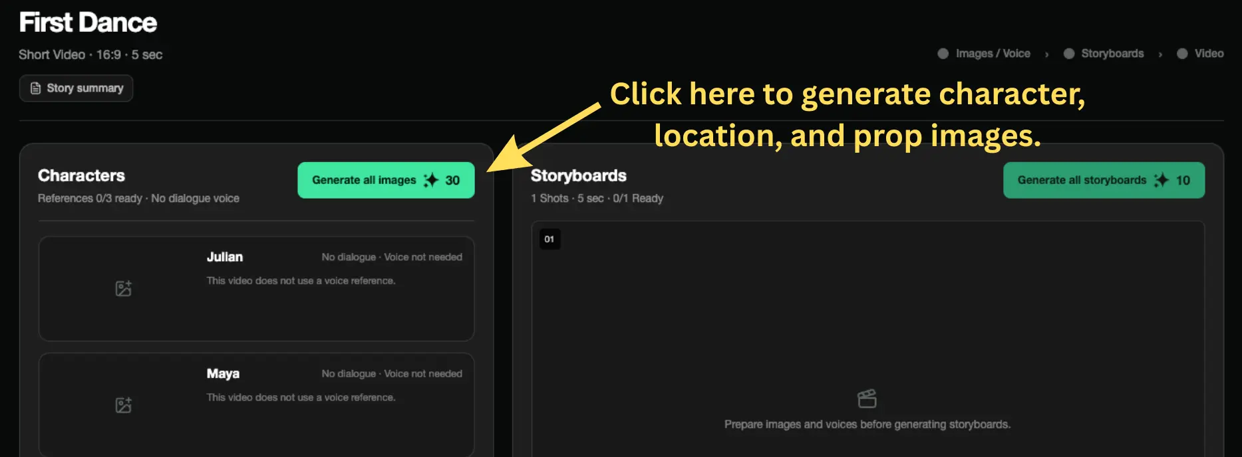
Task: Click the clapperboard icon in storyboard area
Action: click(867, 399)
